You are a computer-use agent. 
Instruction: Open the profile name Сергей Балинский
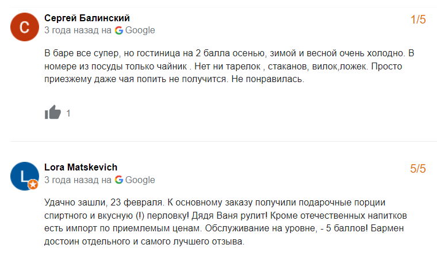coord(87,18)
